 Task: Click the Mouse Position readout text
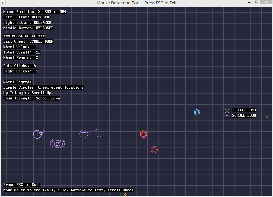click(35, 12)
